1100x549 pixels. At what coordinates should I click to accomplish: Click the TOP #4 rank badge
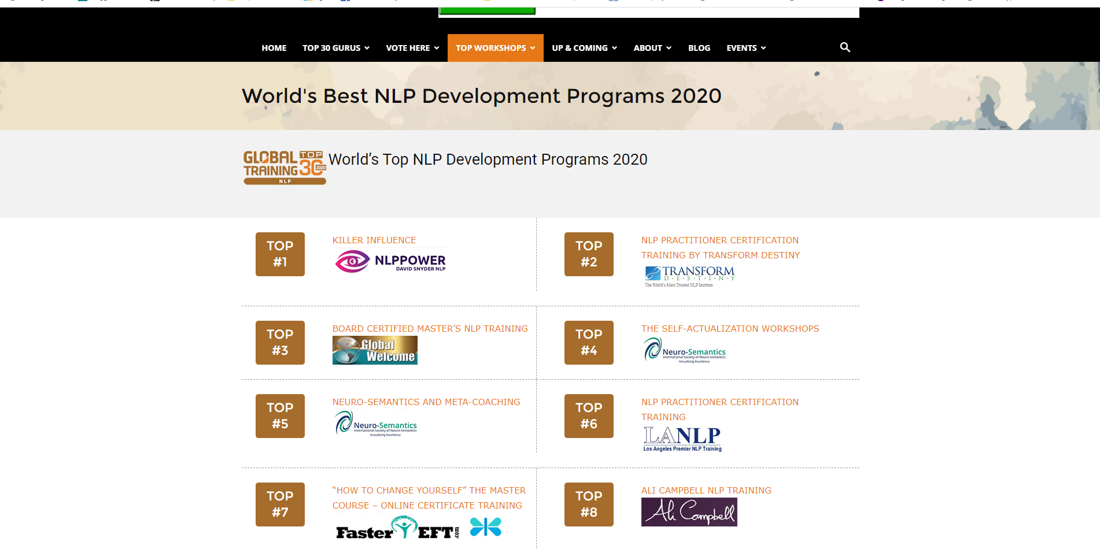[x=589, y=343]
